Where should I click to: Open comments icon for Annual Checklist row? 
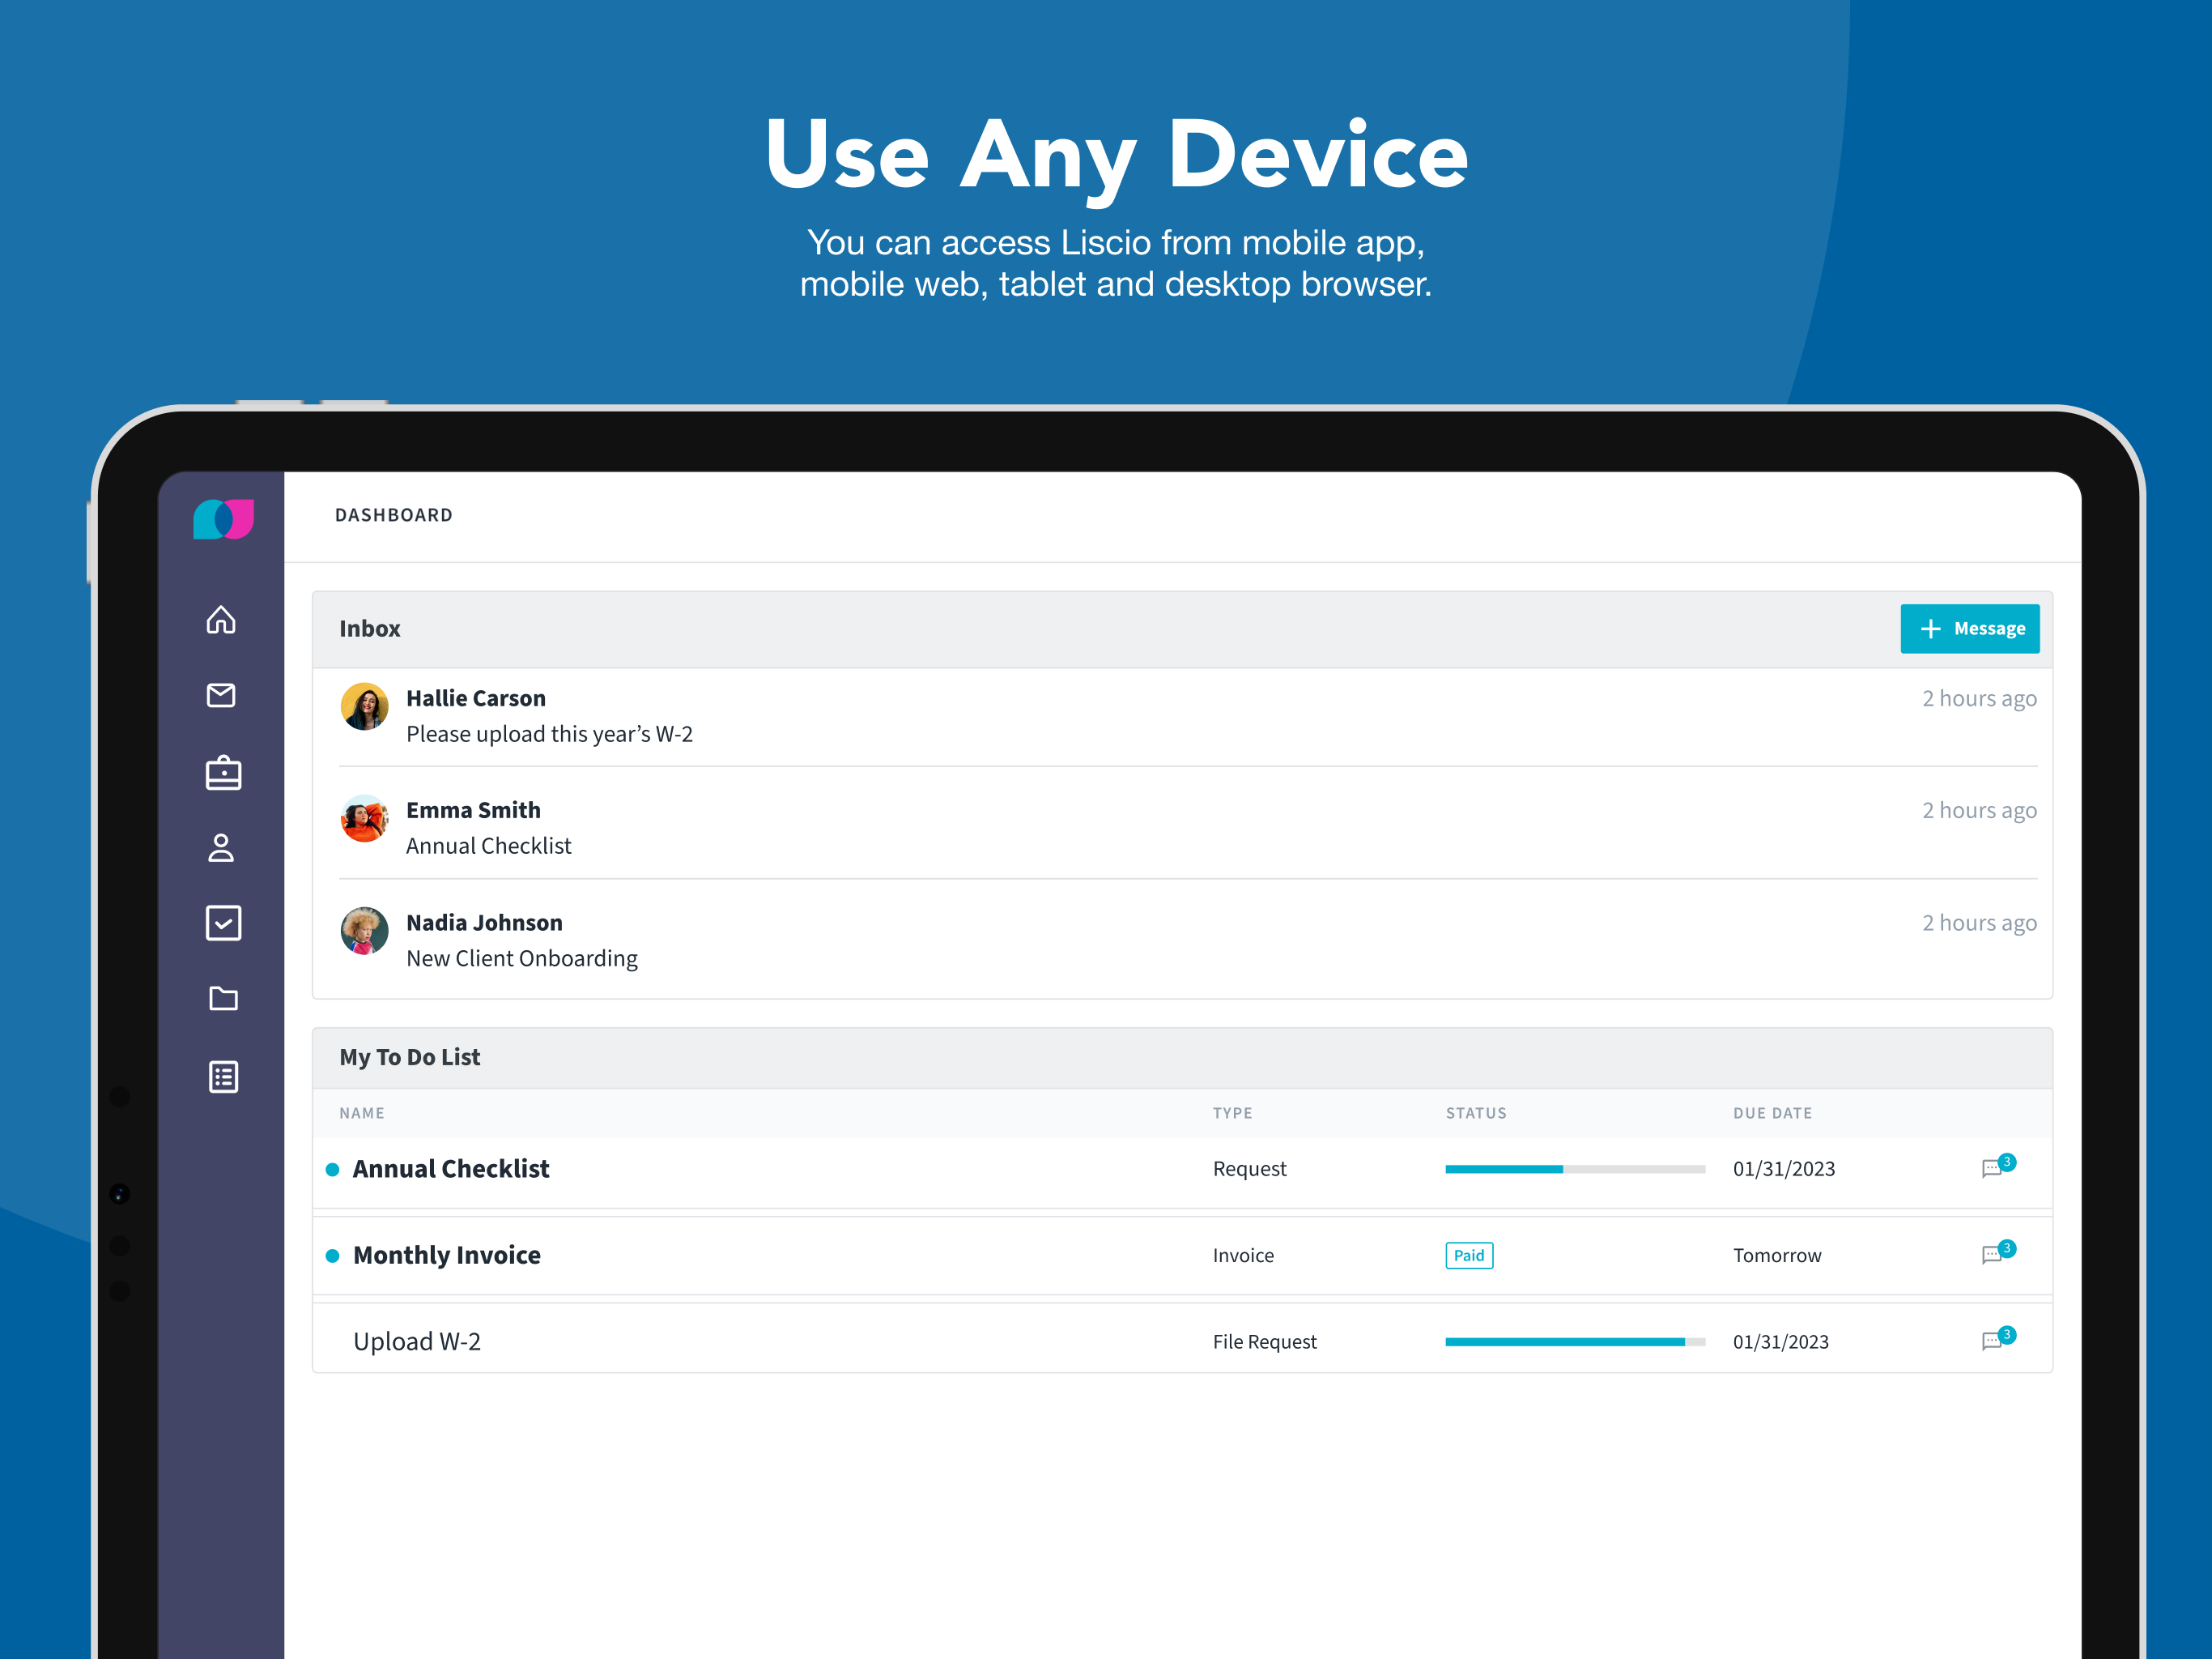point(1998,1166)
